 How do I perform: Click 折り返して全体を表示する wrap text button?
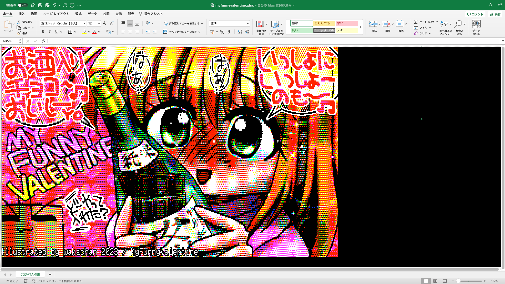(181, 23)
